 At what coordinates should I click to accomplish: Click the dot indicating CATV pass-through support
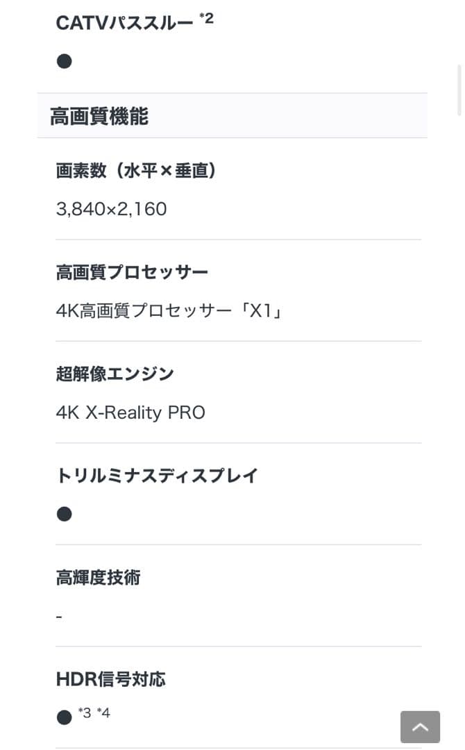(x=64, y=61)
